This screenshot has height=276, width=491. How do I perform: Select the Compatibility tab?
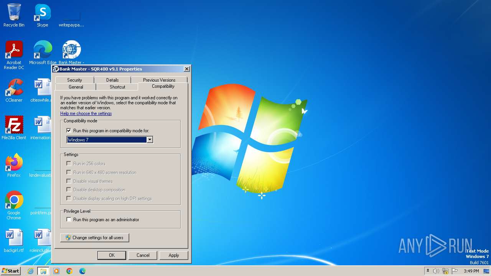coord(163,86)
